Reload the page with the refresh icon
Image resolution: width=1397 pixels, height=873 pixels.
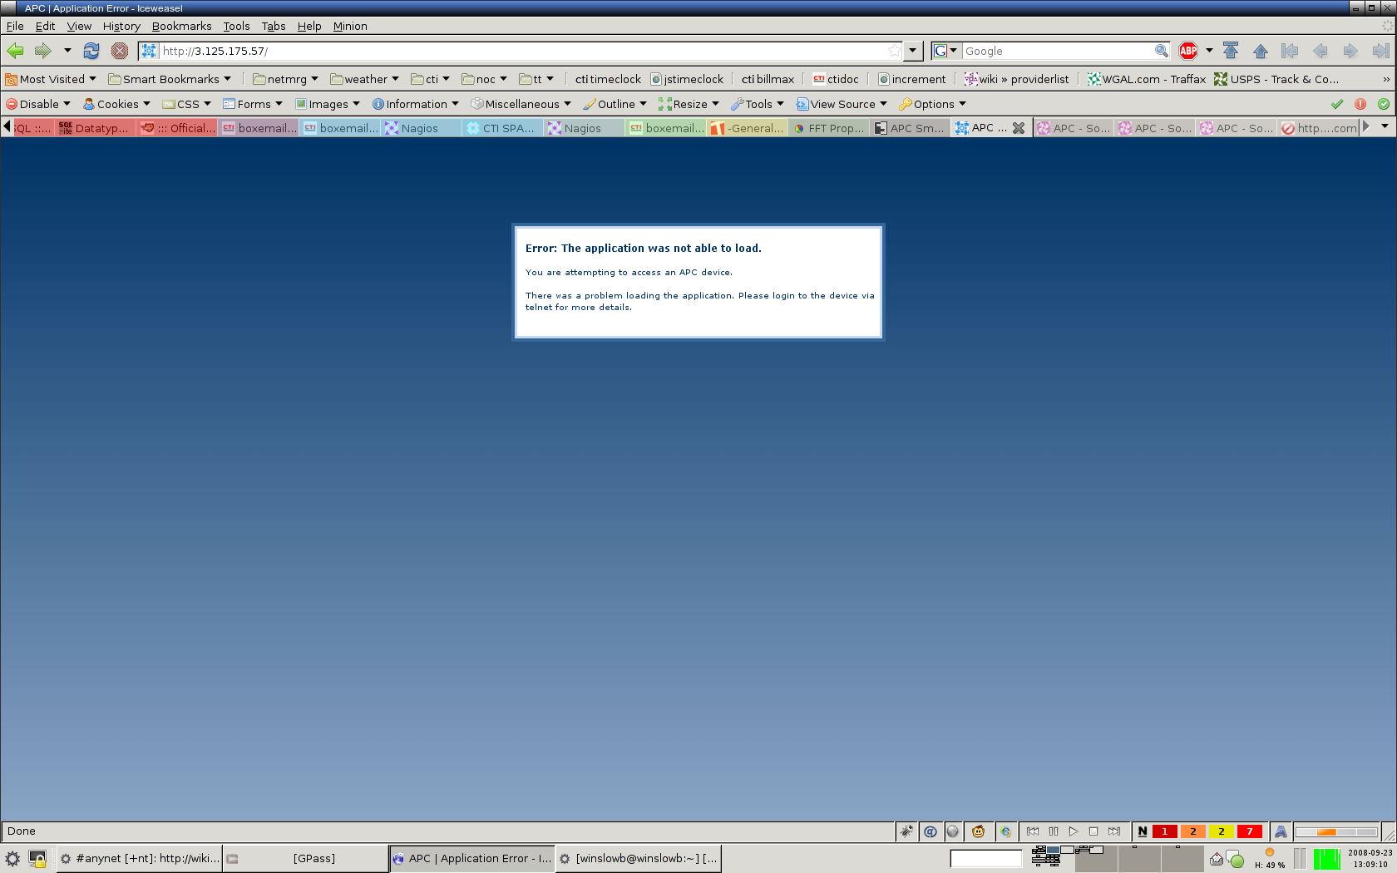[91, 51]
